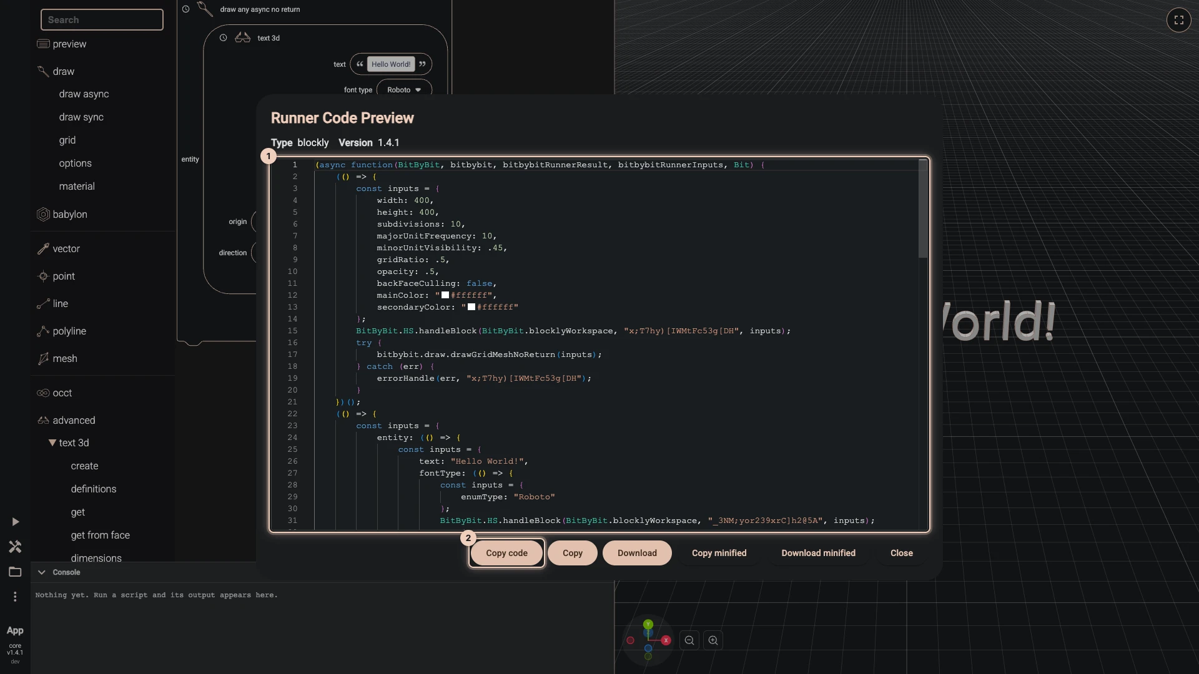Viewport: 1199px width, 674px height.
Task: Select create under text 3d
Action: pyautogui.click(x=84, y=466)
